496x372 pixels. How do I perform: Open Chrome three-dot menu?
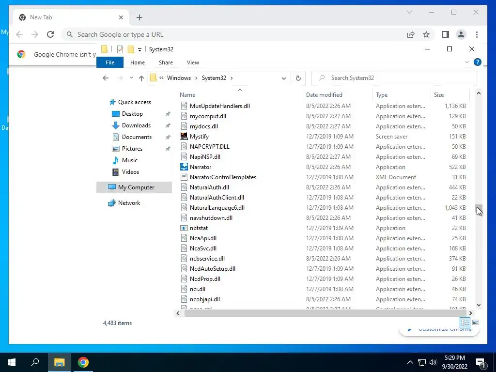477,34
